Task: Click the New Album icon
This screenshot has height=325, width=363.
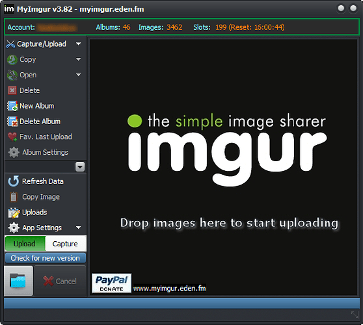Action: click(12, 106)
